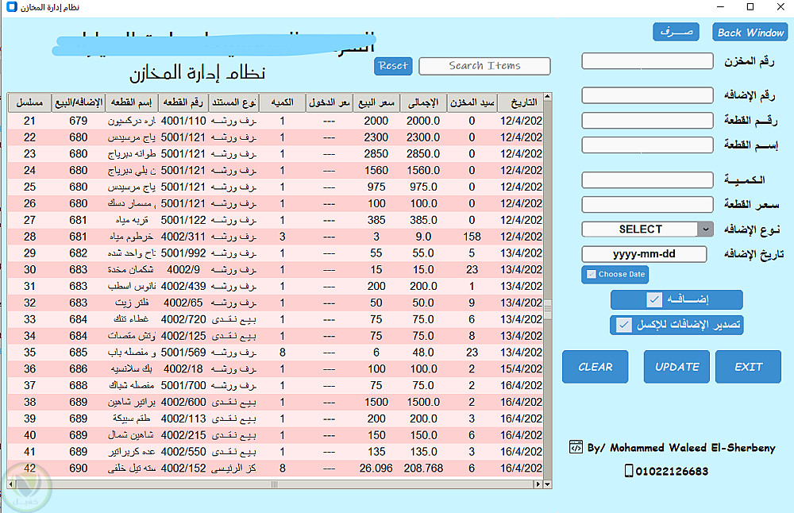Sort by the إسم القطعه column header

point(132,102)
